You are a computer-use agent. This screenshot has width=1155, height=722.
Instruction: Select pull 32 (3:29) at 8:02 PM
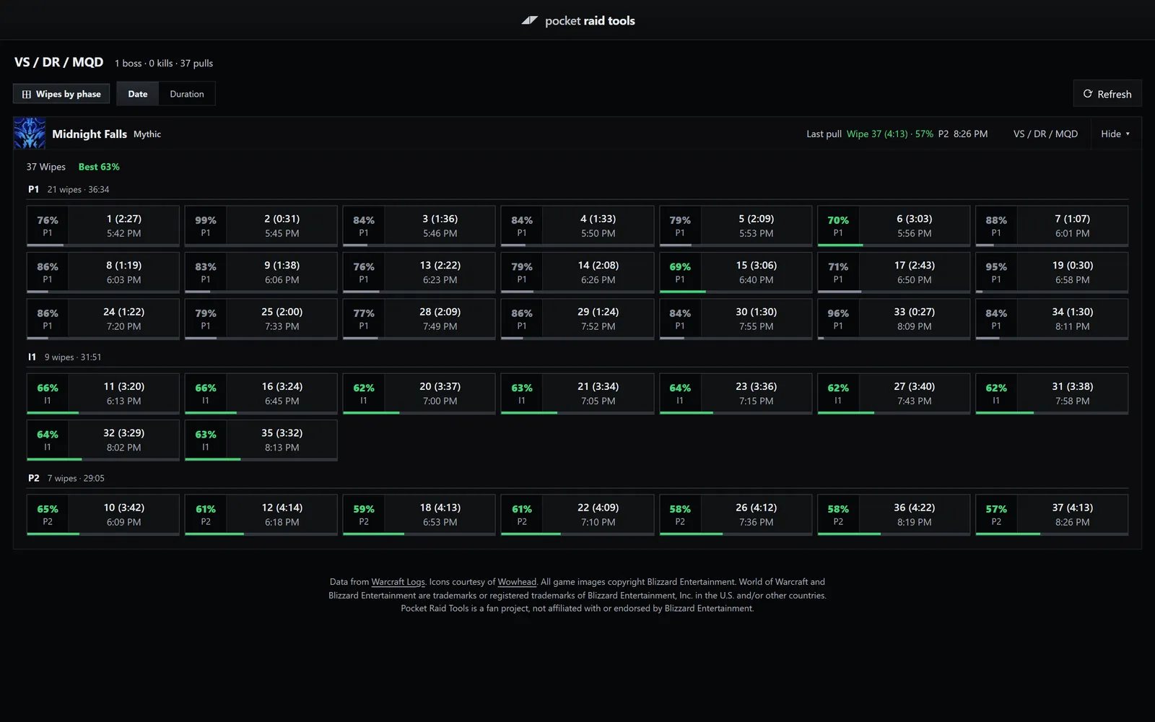tap(103, 440)
